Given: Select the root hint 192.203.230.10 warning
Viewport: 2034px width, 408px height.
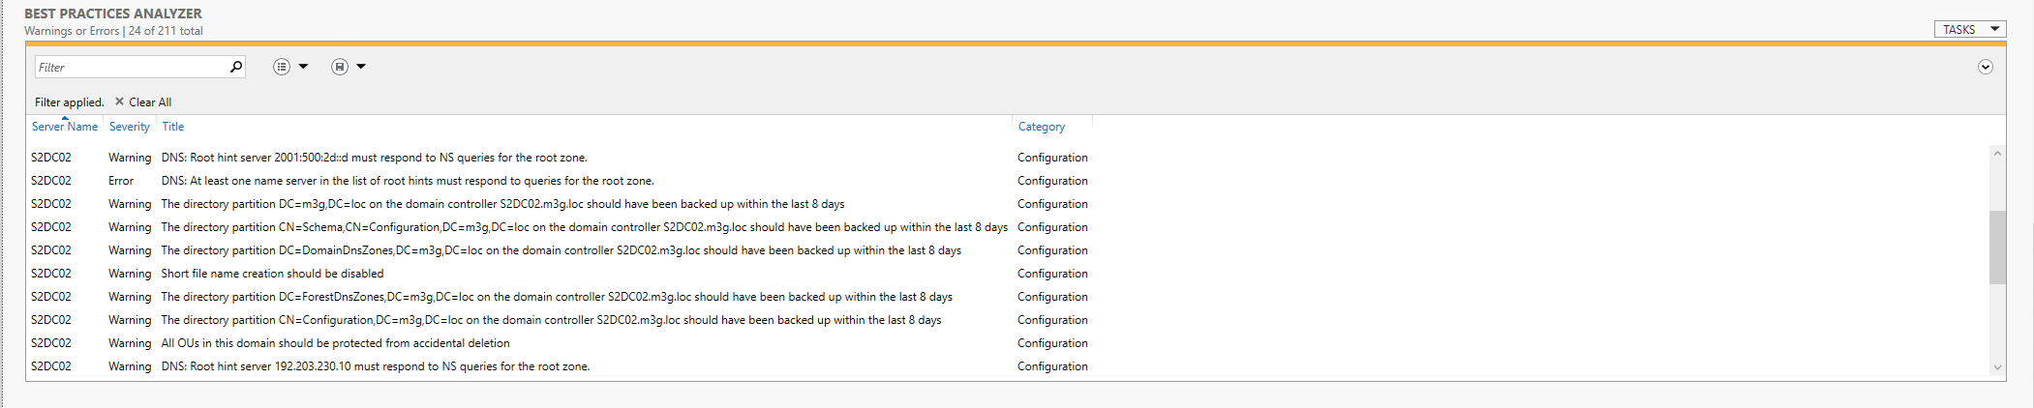Looking at the screenshot, I should (x=375, y=366).
